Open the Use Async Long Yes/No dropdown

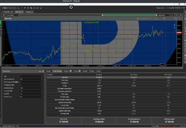click(31, 88)
